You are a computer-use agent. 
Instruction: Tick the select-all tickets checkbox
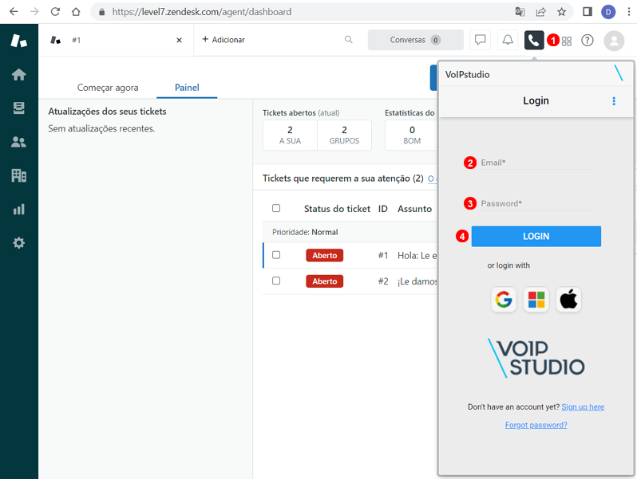(x=276, y=208)
